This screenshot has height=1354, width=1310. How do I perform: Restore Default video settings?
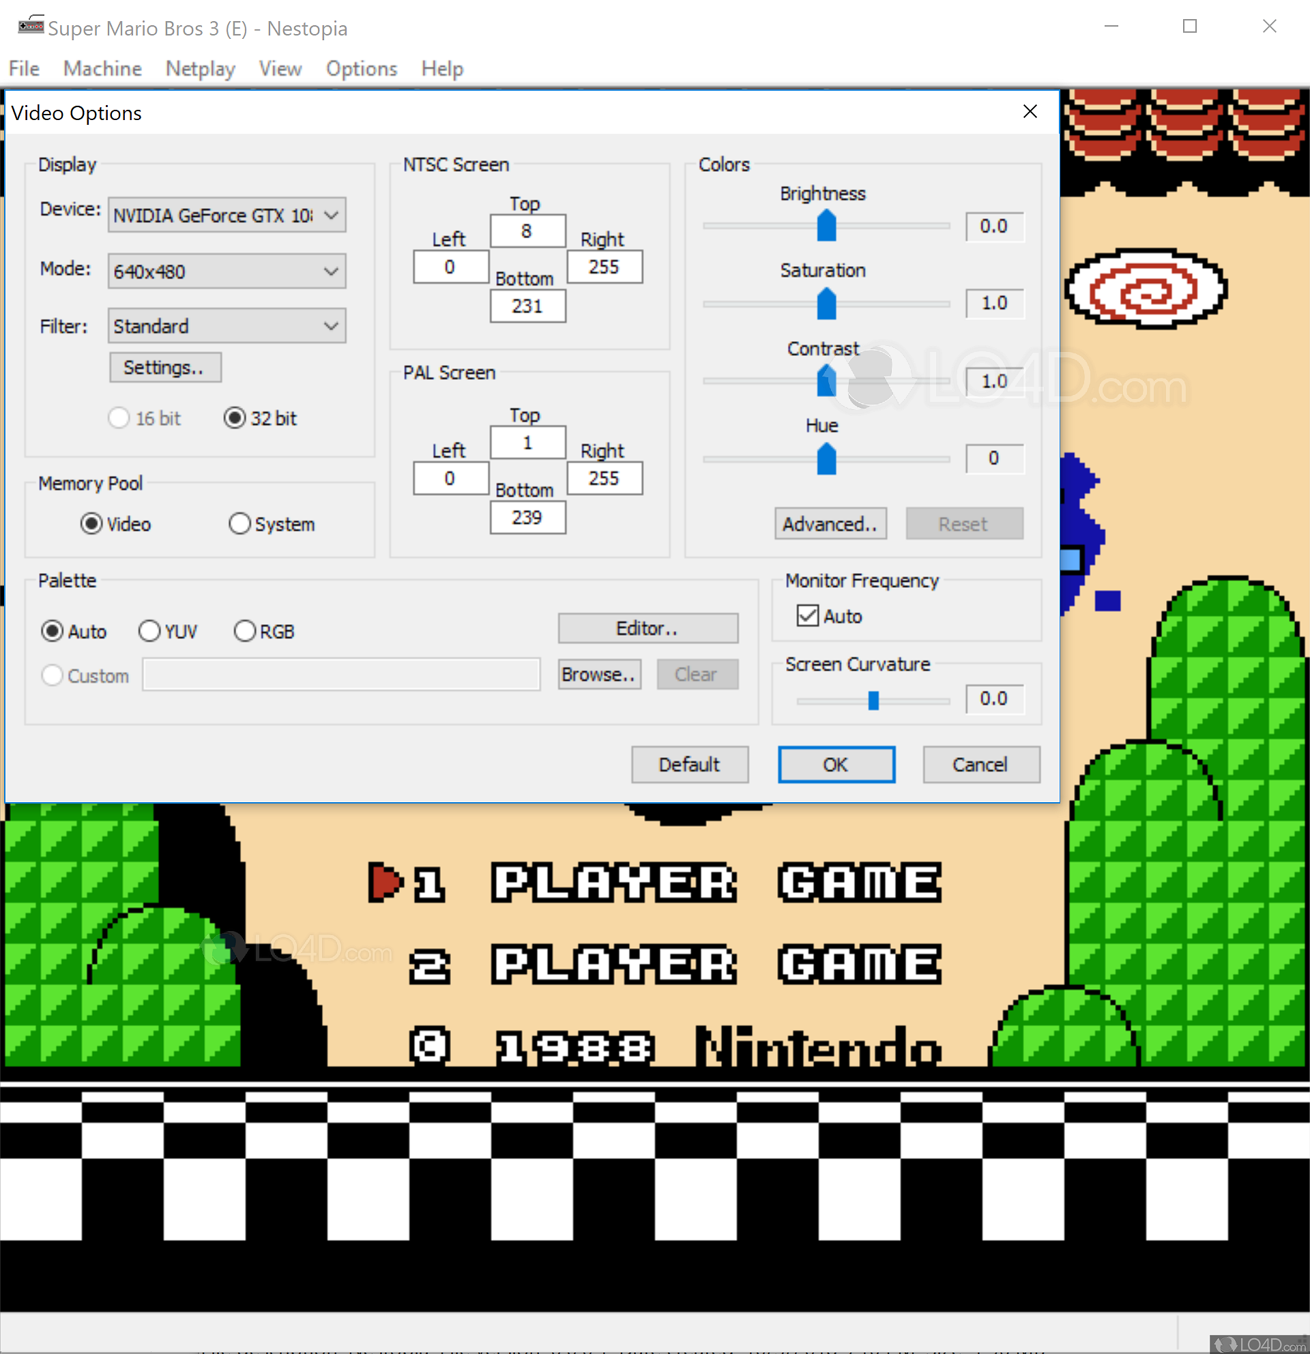[690, 764]
